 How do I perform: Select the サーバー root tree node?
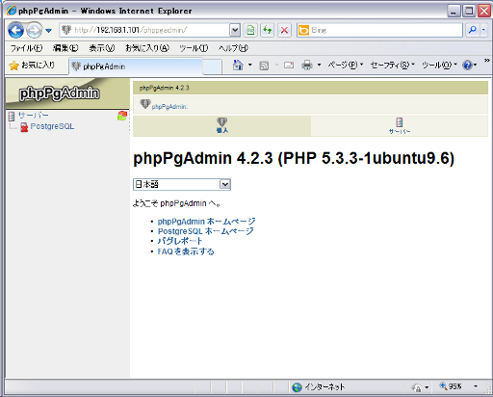[x=34, y=115]
